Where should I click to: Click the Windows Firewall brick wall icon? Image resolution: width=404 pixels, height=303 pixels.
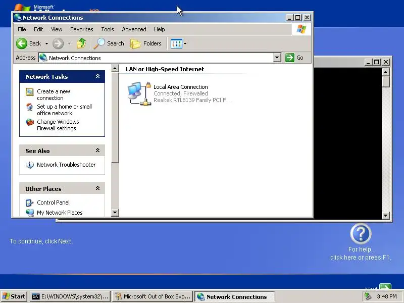coord(30,122)
